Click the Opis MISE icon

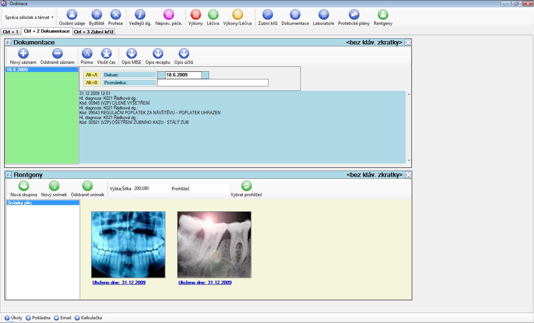(131, 54)
